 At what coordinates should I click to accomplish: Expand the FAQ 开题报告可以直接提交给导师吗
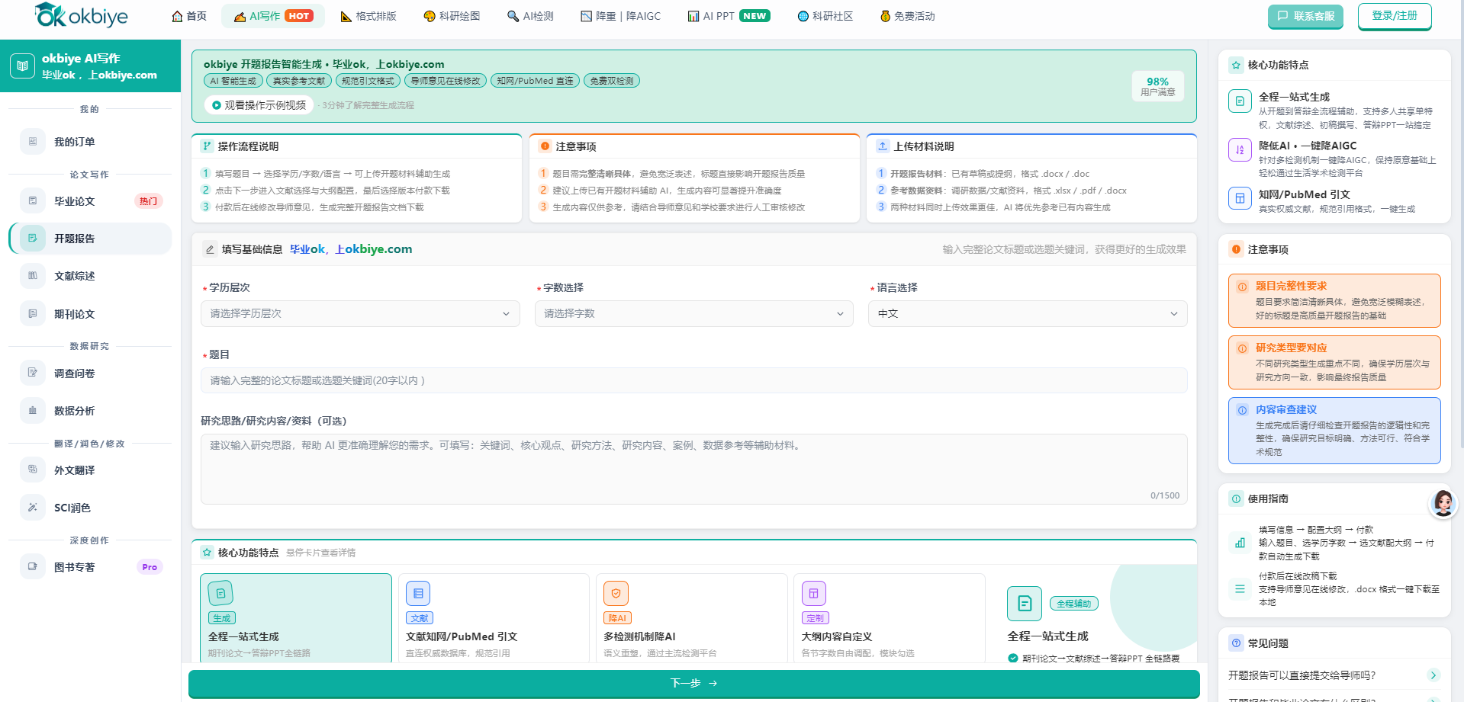[1334, 675]
